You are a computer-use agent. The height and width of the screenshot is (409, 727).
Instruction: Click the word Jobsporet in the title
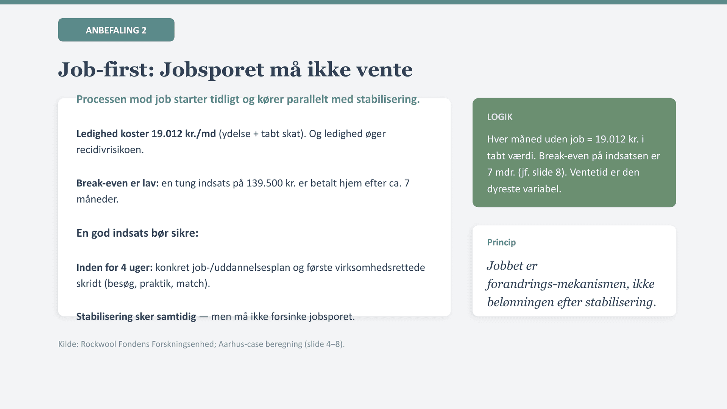(212, 70)
